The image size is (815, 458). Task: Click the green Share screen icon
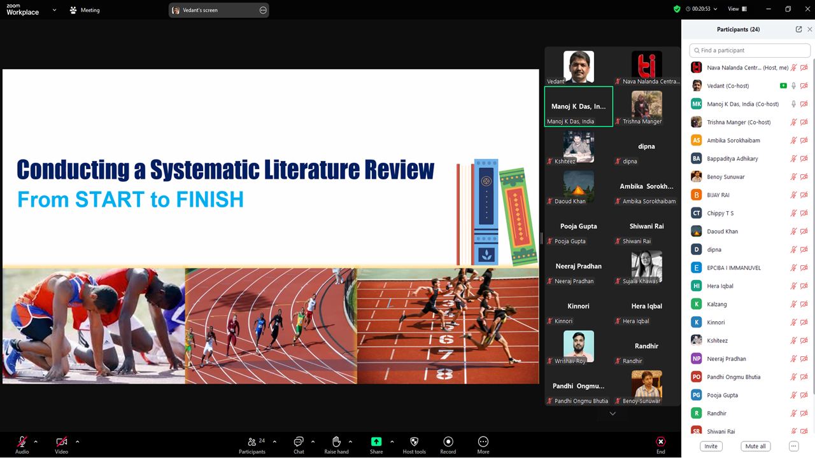coord(376,441)
